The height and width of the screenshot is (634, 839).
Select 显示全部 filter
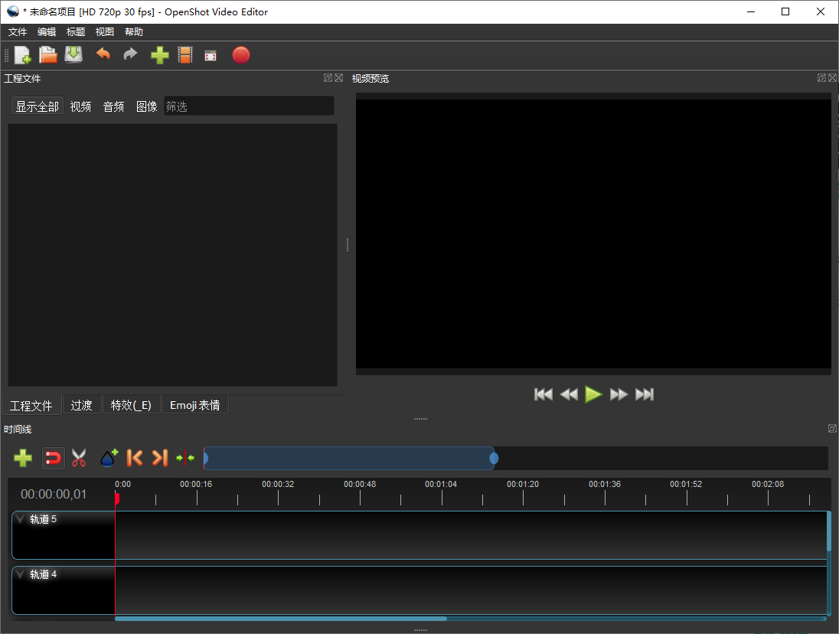38,106
